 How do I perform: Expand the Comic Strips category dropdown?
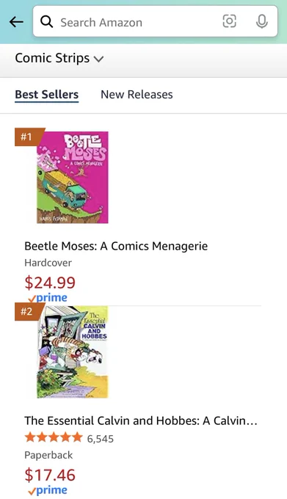tap(59, 58)
